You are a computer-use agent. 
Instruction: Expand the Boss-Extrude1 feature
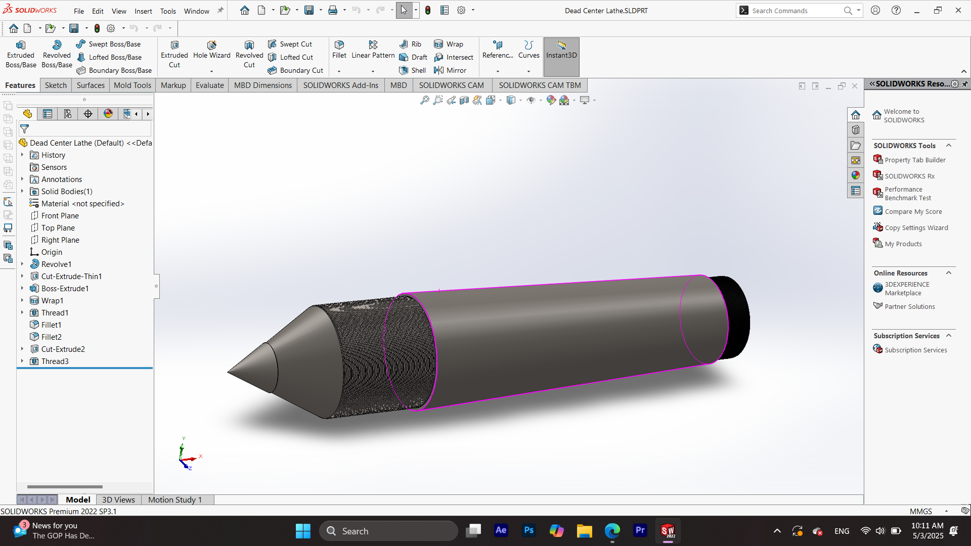coord(22,289)
